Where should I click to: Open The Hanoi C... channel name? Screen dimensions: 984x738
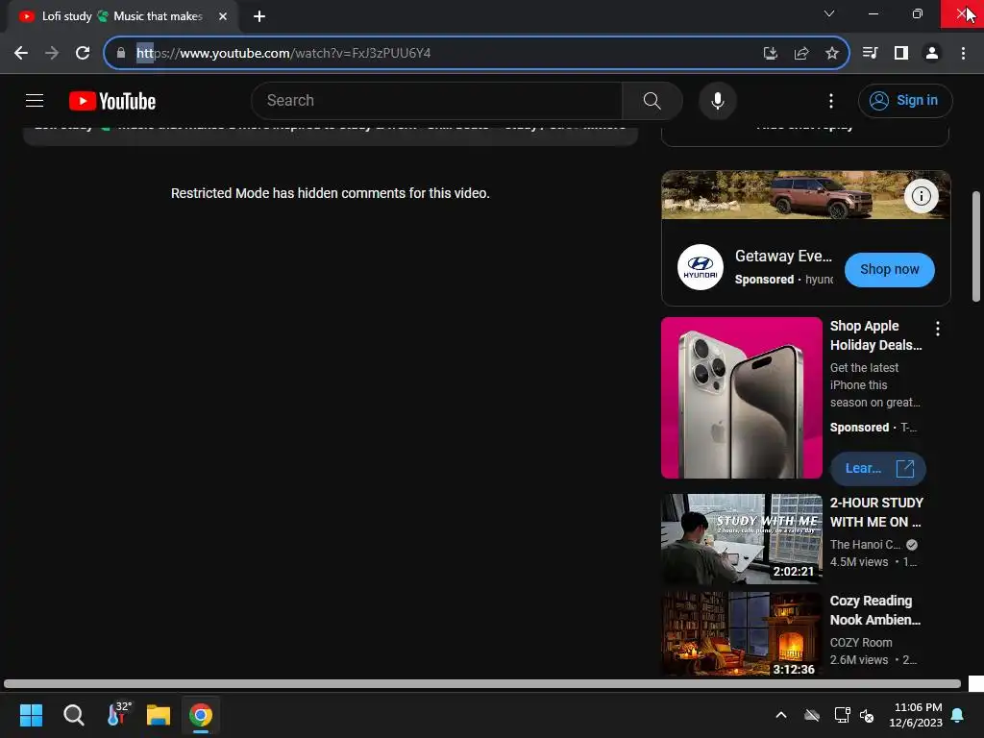click(x=865, y=545)
